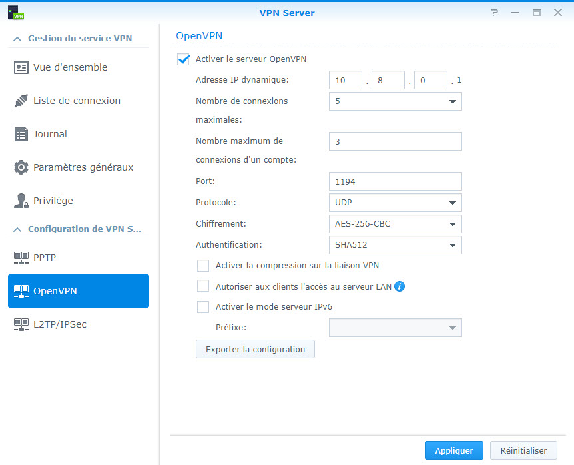The image size is (574, 465).
Task: Click the third IP octet field (0)
Action: tap(430, 80)
